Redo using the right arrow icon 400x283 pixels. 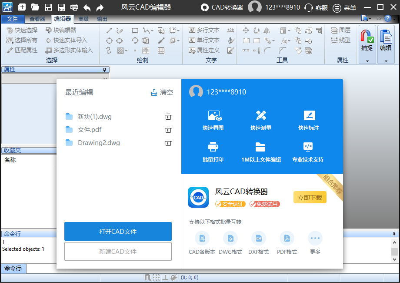[x=100, y=7]
